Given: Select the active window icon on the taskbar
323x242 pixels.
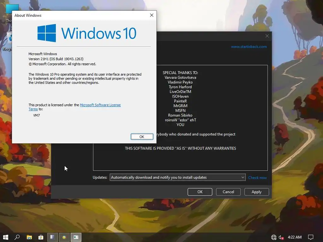Looking at the screenshot, I should [76, 237].
